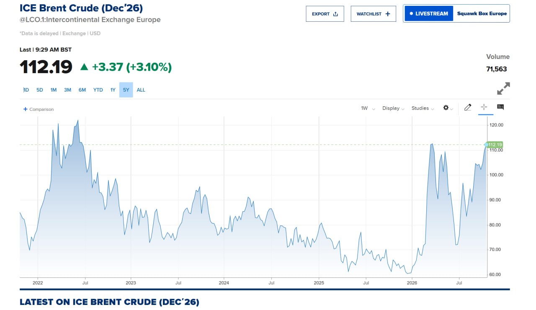Click the 60.00 price axis label
536x310 pixels.
tap(496, 274)
